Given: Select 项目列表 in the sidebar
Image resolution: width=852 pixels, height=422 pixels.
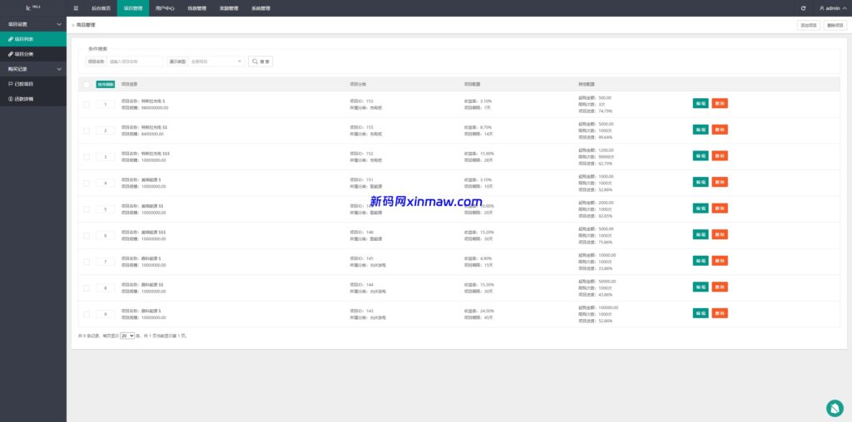Looking at the screenshot, I should coord(33,39).
